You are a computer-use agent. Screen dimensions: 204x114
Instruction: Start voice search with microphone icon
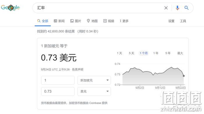[177, 8]
